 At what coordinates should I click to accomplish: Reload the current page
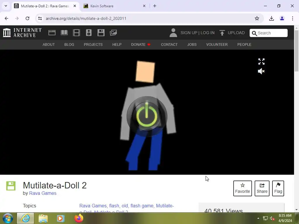click(x=27, y=18)
